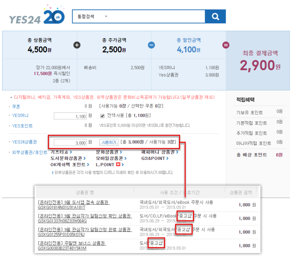
Task: Click the 상품권 명 column header
Action: tap(85, 192)
